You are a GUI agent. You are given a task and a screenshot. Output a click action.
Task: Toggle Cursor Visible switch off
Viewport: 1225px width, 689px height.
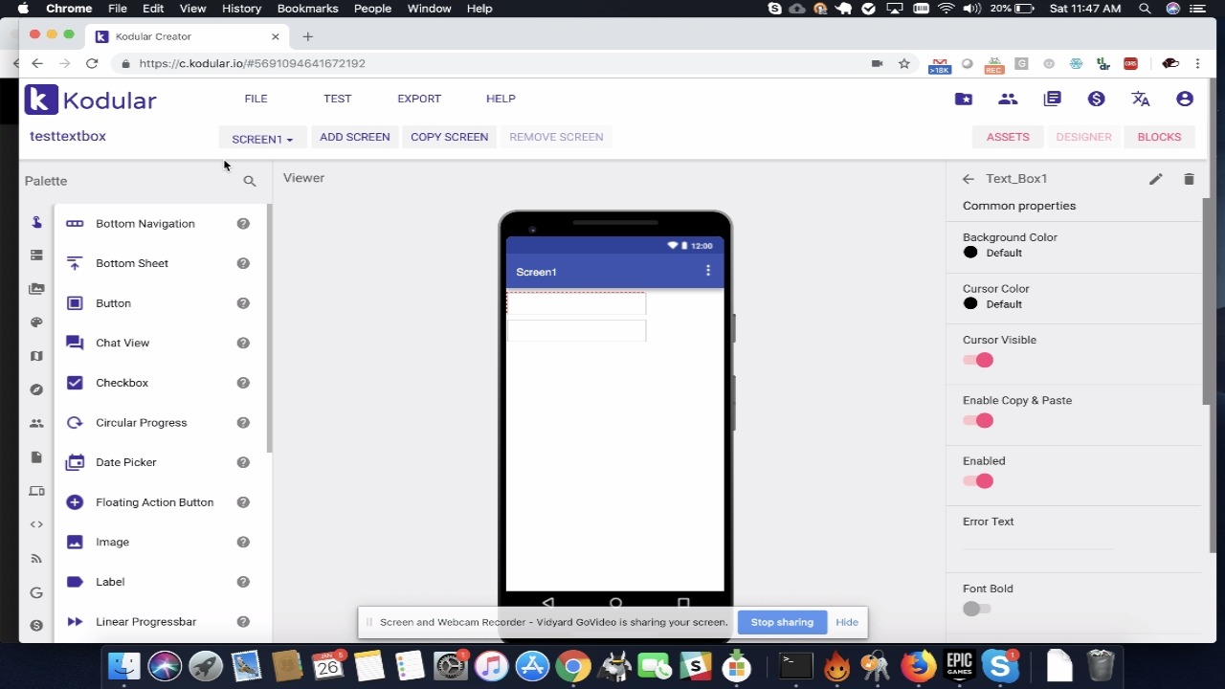pyautogui.click(x=978, y=360)
